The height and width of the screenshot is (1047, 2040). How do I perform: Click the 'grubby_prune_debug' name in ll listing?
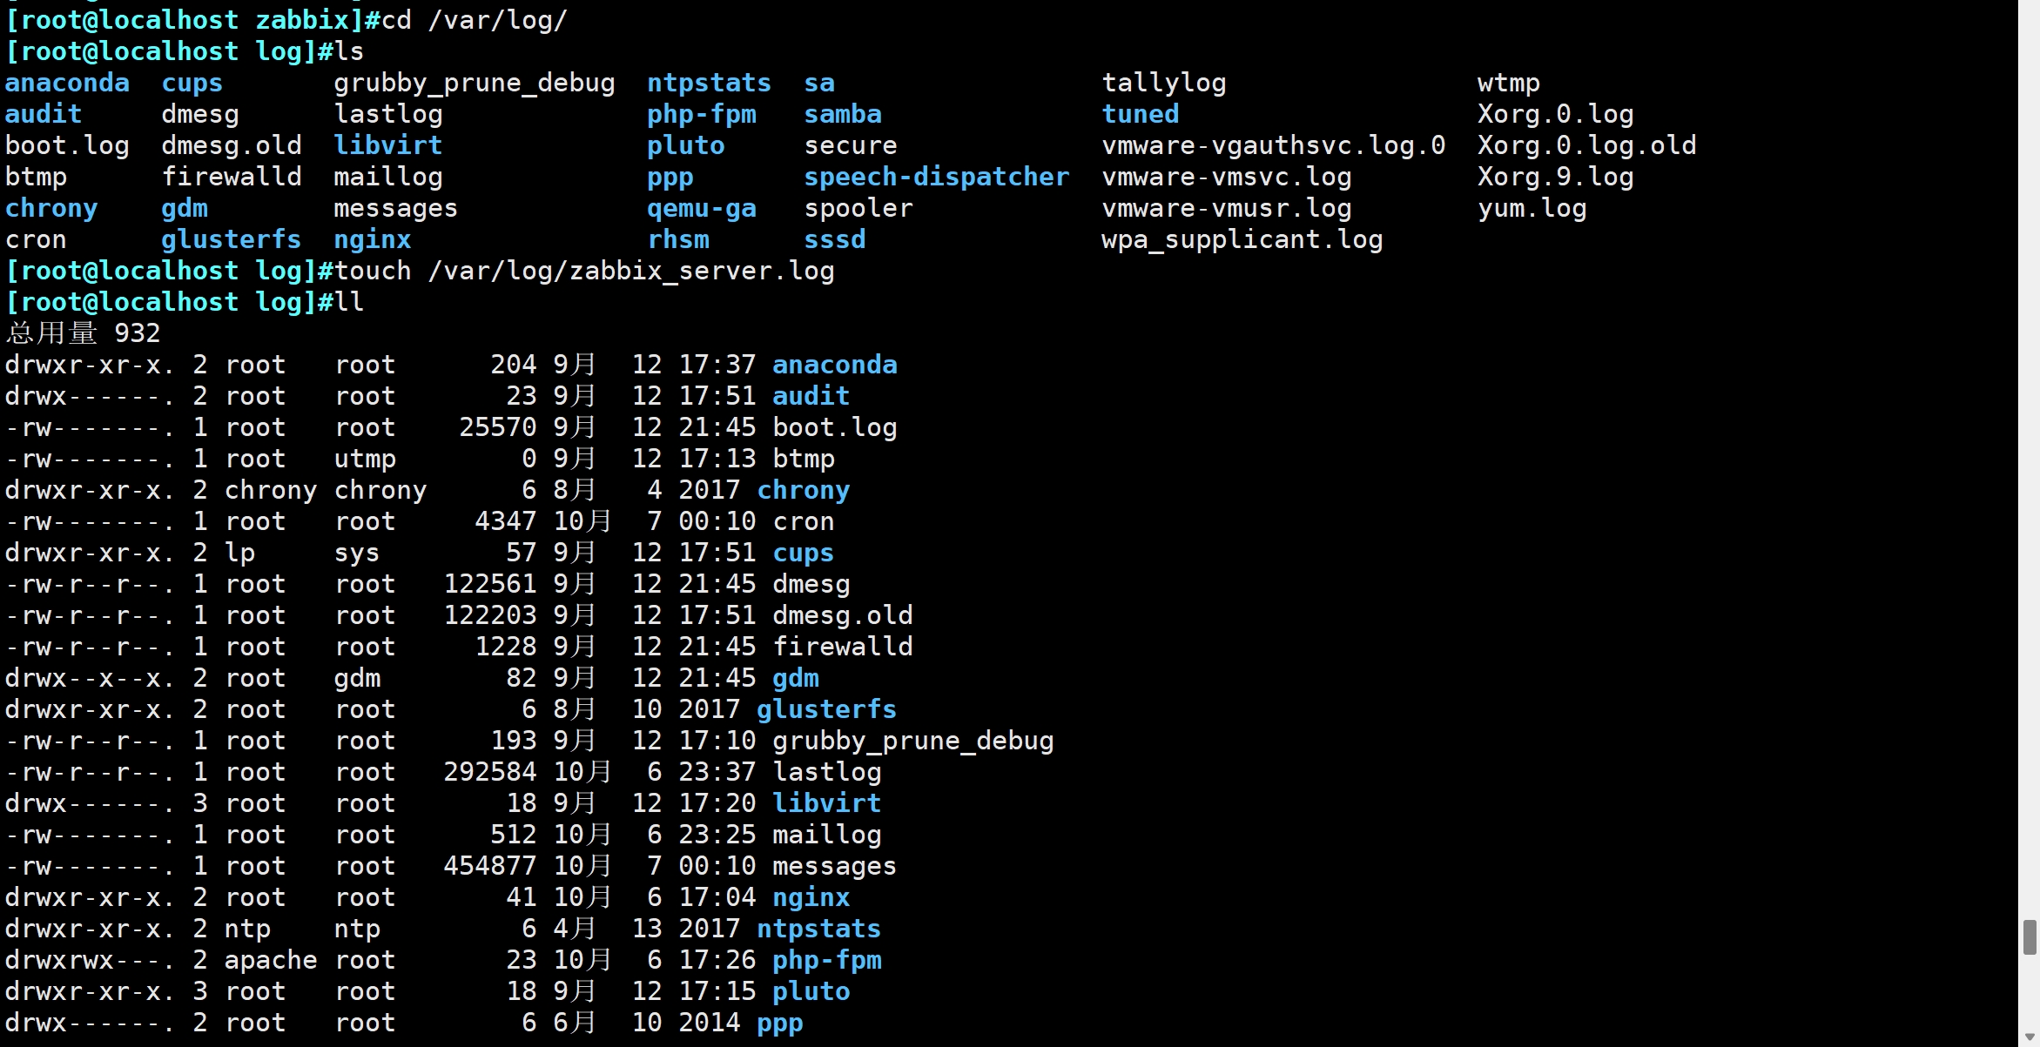(x=912, y=742)
